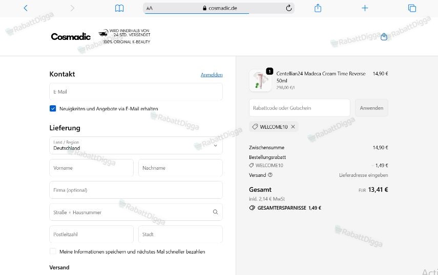This screenshot has width=438, height=275.
Task: Click the Stadt field
Action: [x=180, y=234]
